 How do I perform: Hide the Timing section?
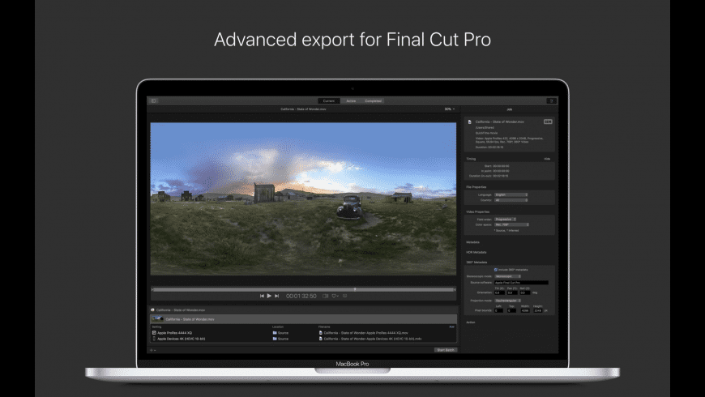point(547,159)
